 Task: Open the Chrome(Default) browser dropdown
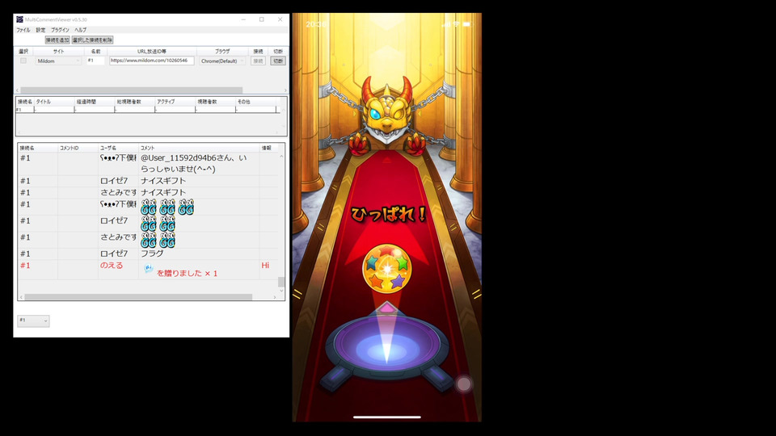pos(222,61)
